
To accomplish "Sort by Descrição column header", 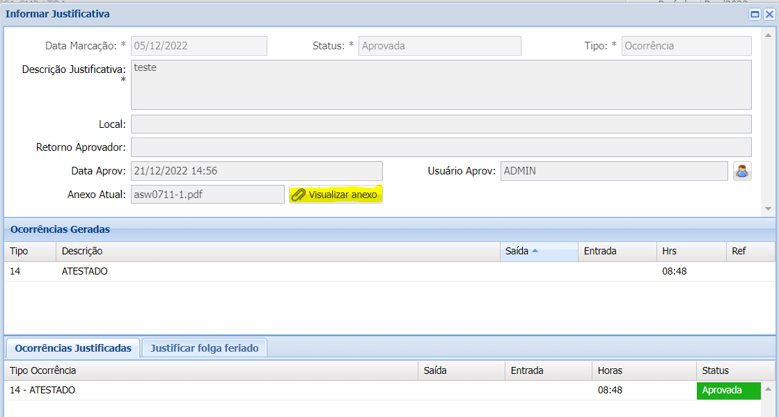I will [278, 252].
